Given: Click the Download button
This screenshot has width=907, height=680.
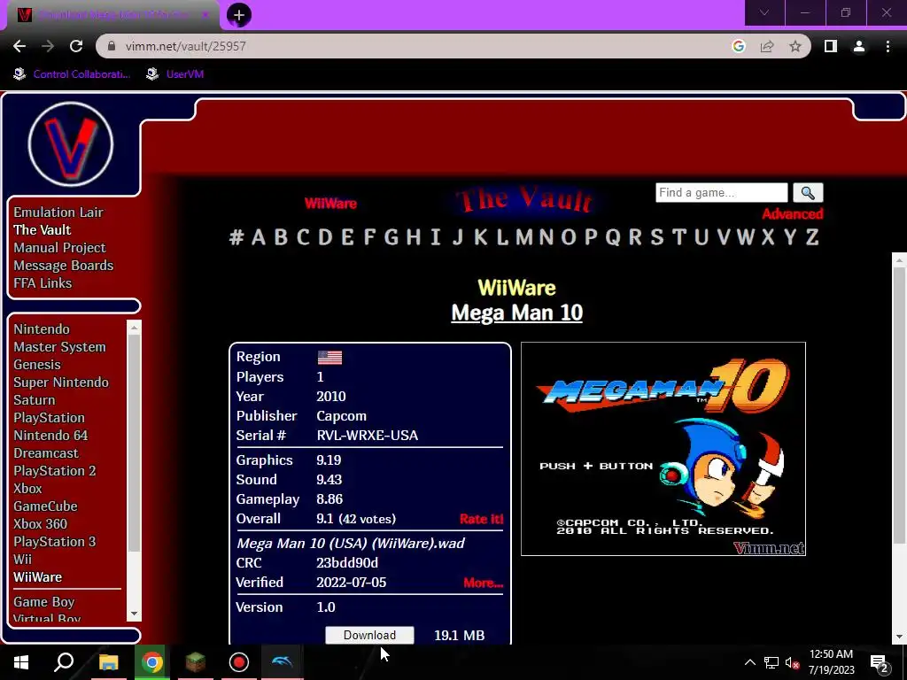Looking at the screenshot, I should [369, 635].
